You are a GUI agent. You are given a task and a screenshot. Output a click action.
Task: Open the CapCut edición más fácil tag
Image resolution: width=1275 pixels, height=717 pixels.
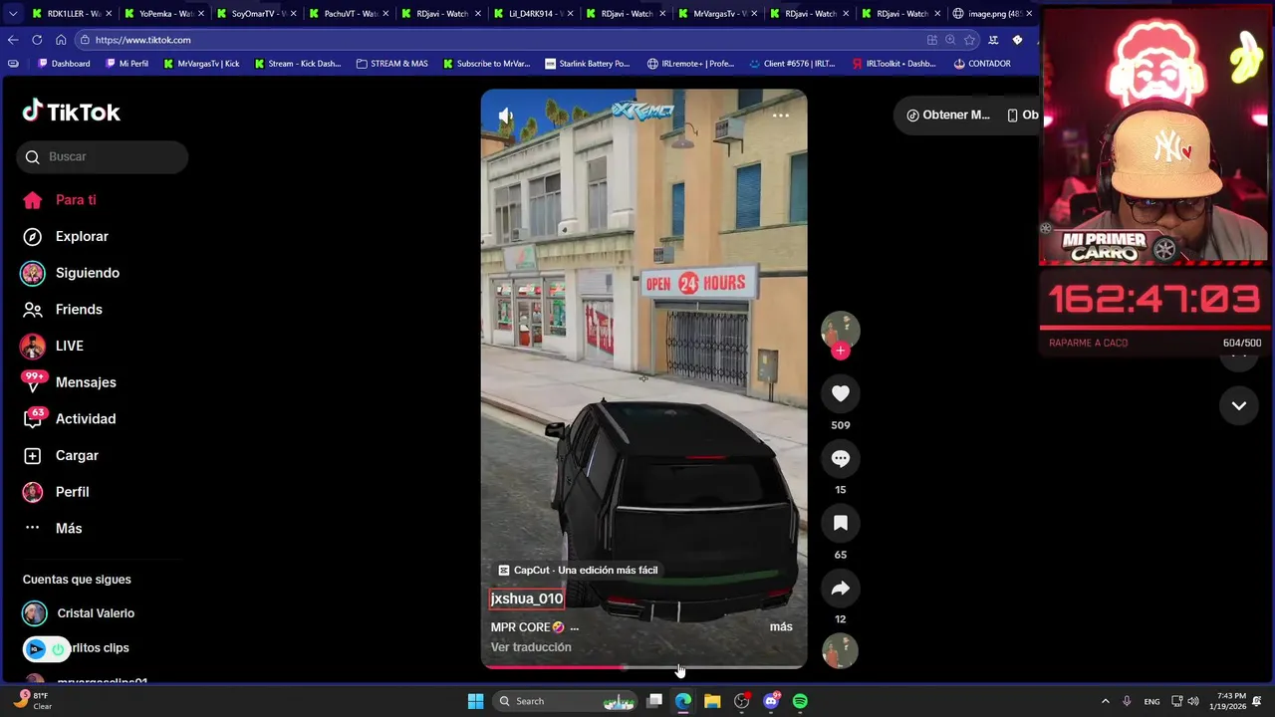click(x=578, y=571)
